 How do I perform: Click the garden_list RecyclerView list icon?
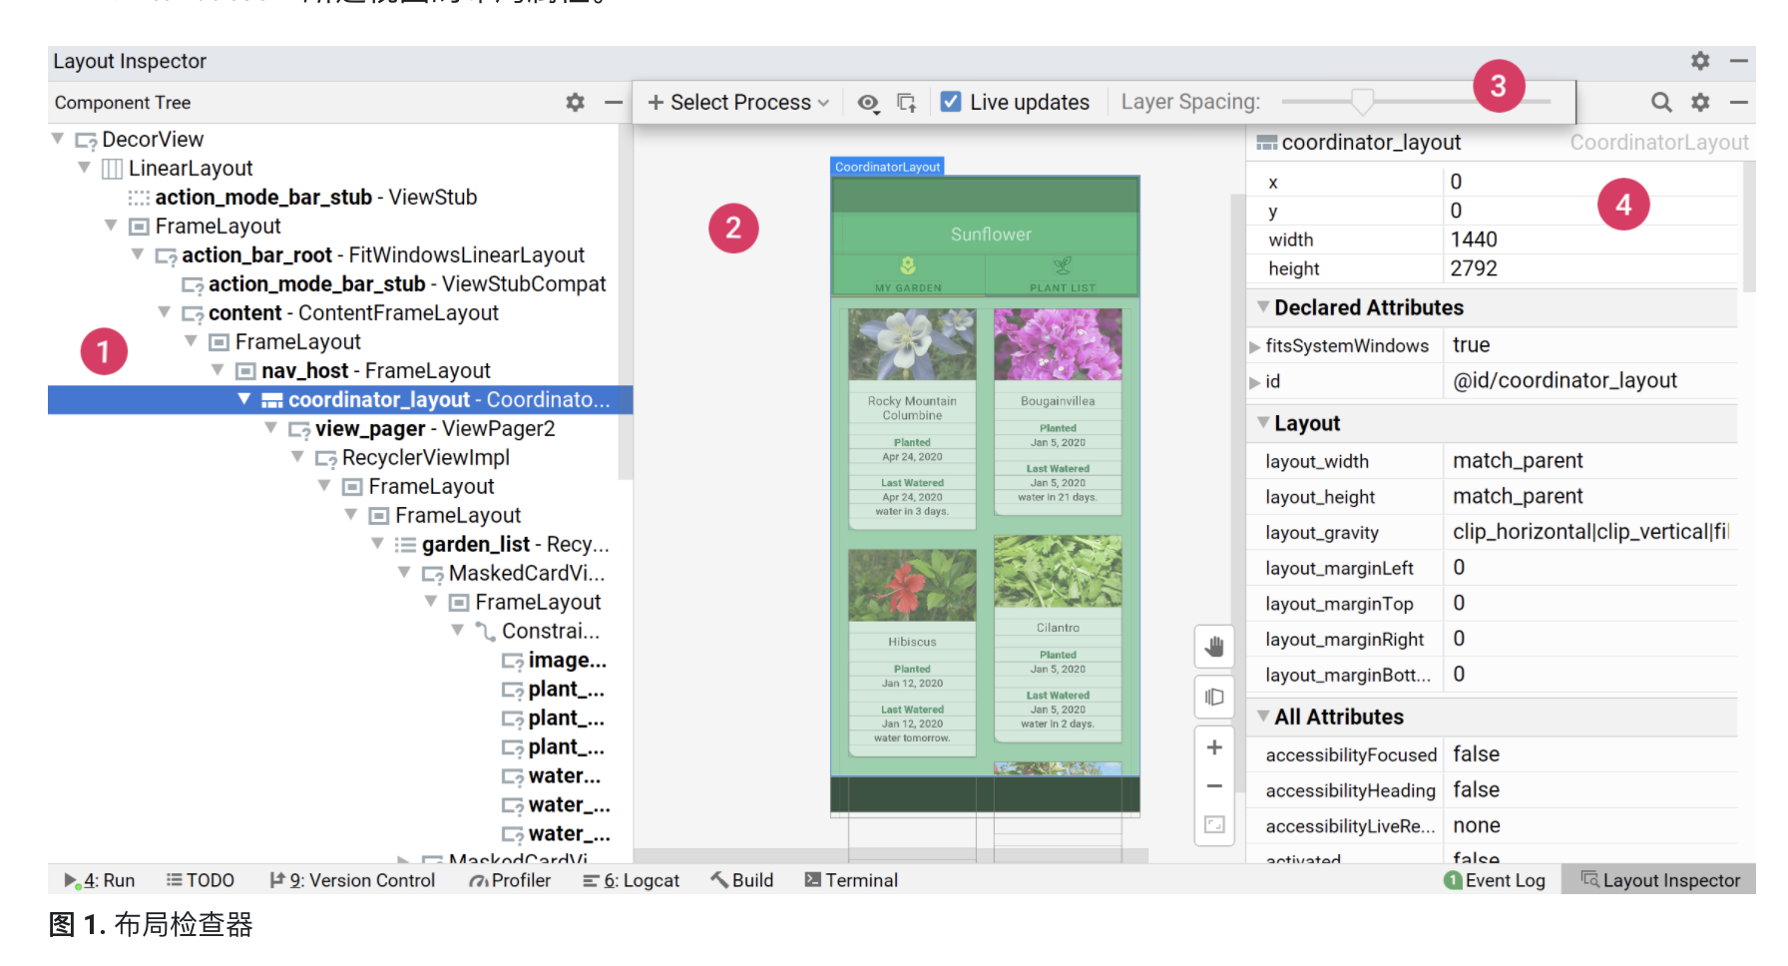[x=405, y=545]
